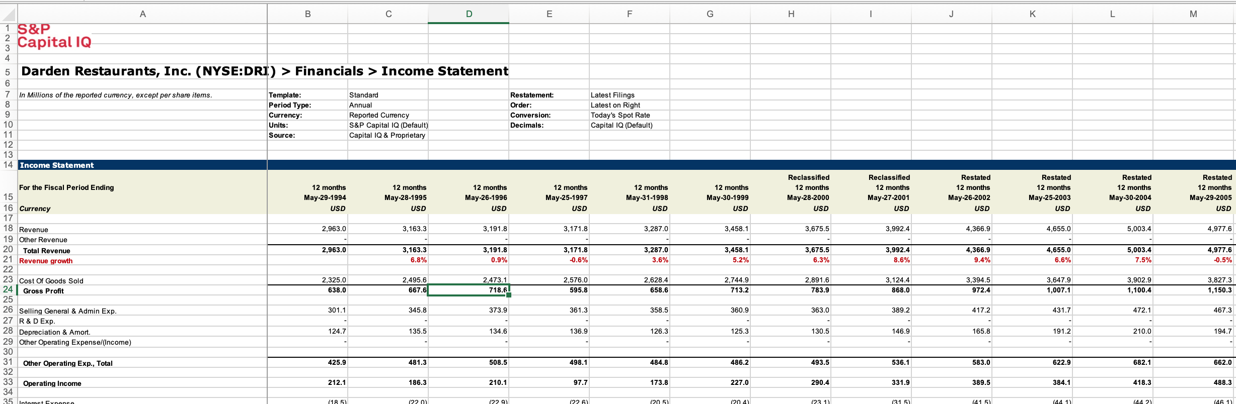The image size is (1236, 404).
Task: Click the 'Cost Of Goods Sold' label
Action: 51,281
